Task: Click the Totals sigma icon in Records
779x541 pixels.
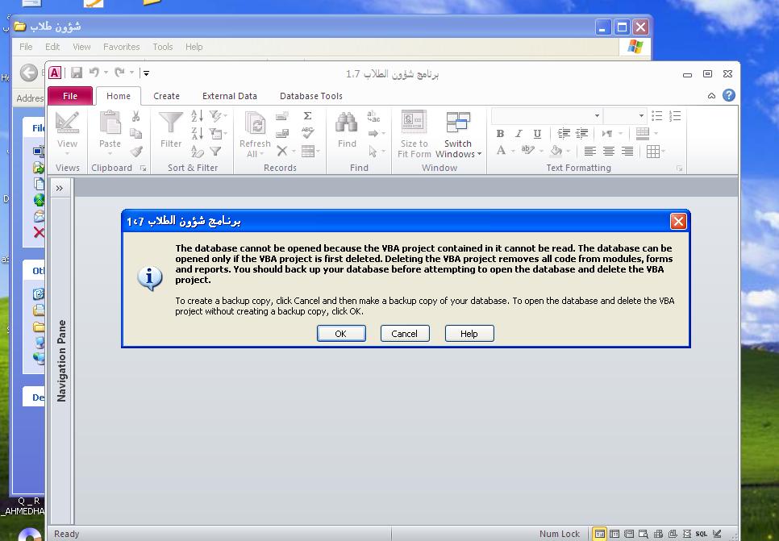Action: [x=307, y=116]
